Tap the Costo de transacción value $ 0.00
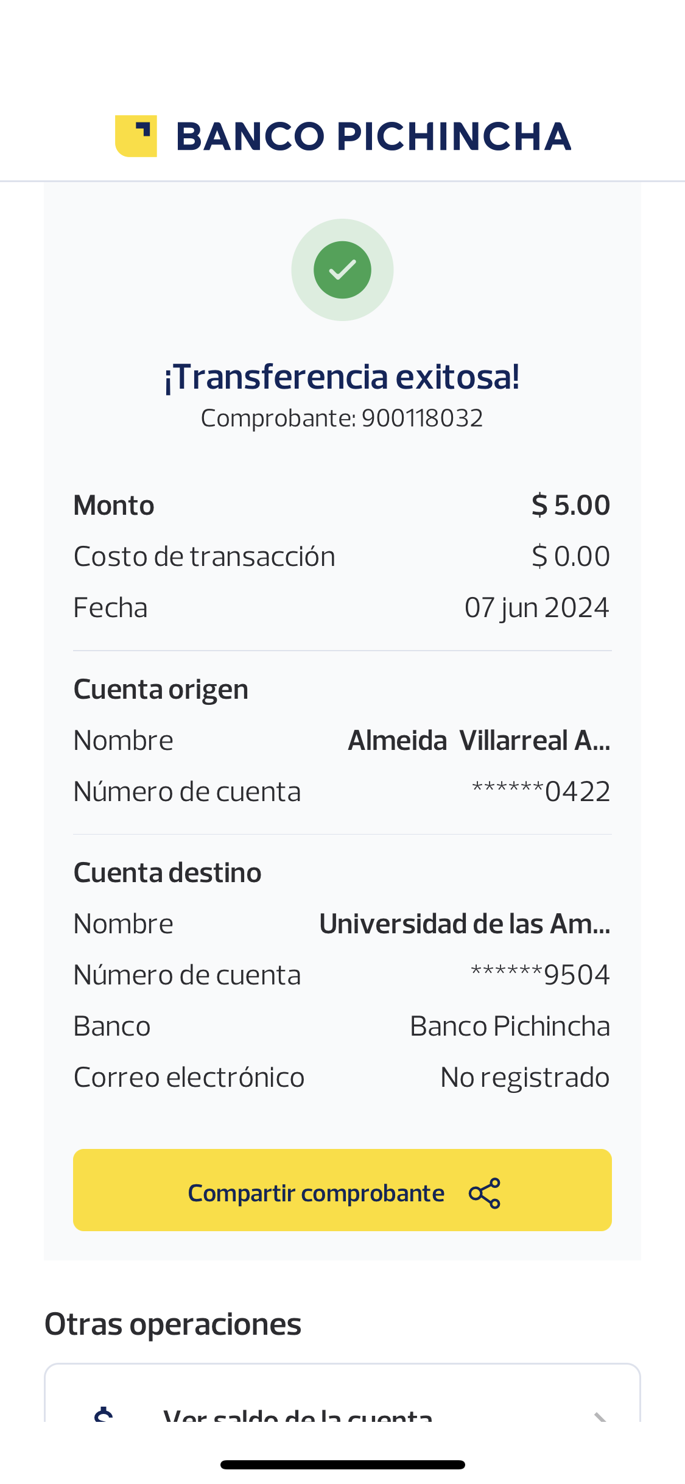Viewport: 685px width, 1484px height. point(571,556)
